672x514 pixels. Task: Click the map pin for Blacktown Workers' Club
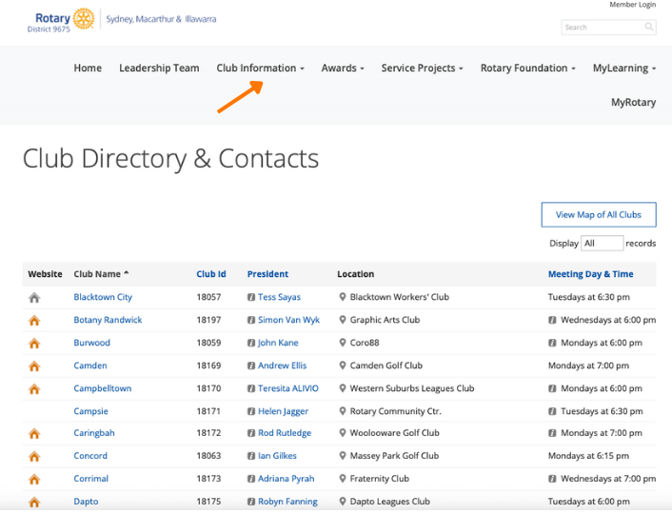pyautogui.click(x=343, y=297)
